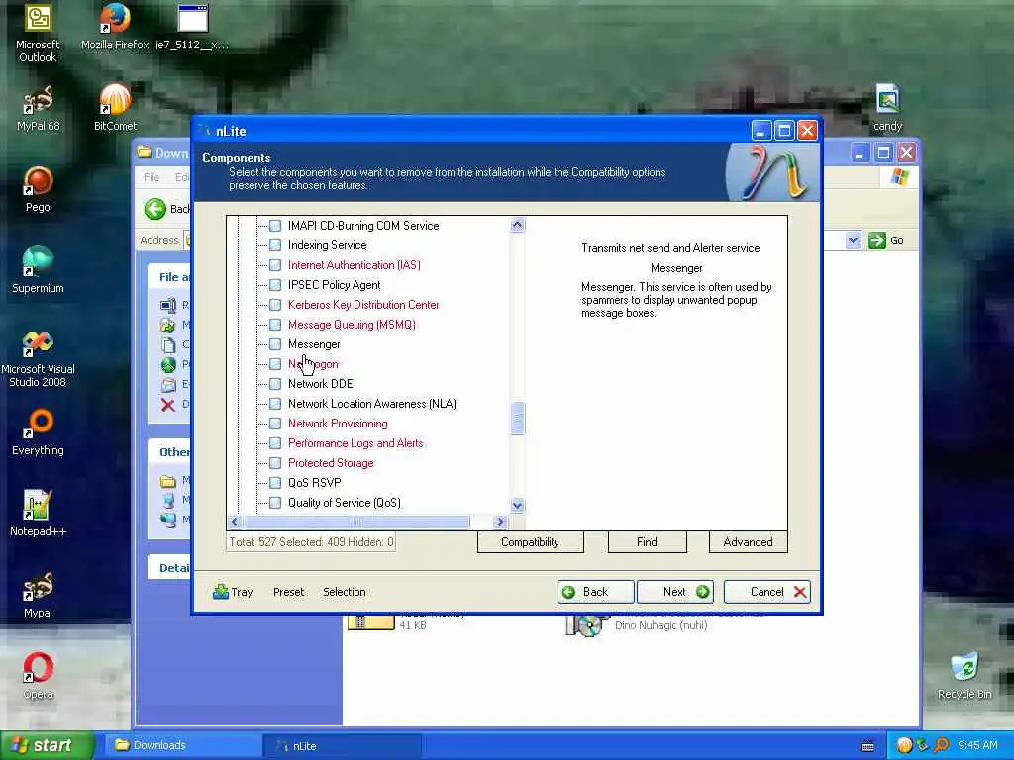The image size is (1014, 760).
Task: Click the system clock showing 9:45 AM
Action: tap(977, 745)
